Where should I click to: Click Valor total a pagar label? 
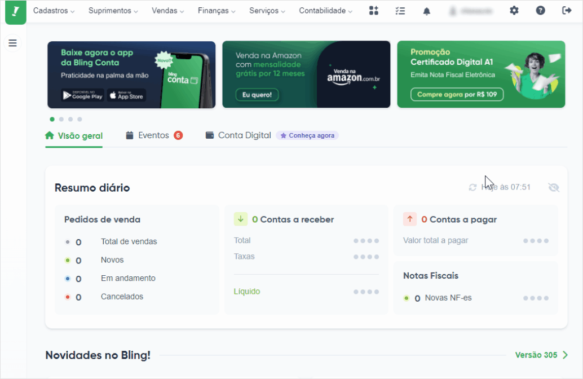click(x=436, y=240)
